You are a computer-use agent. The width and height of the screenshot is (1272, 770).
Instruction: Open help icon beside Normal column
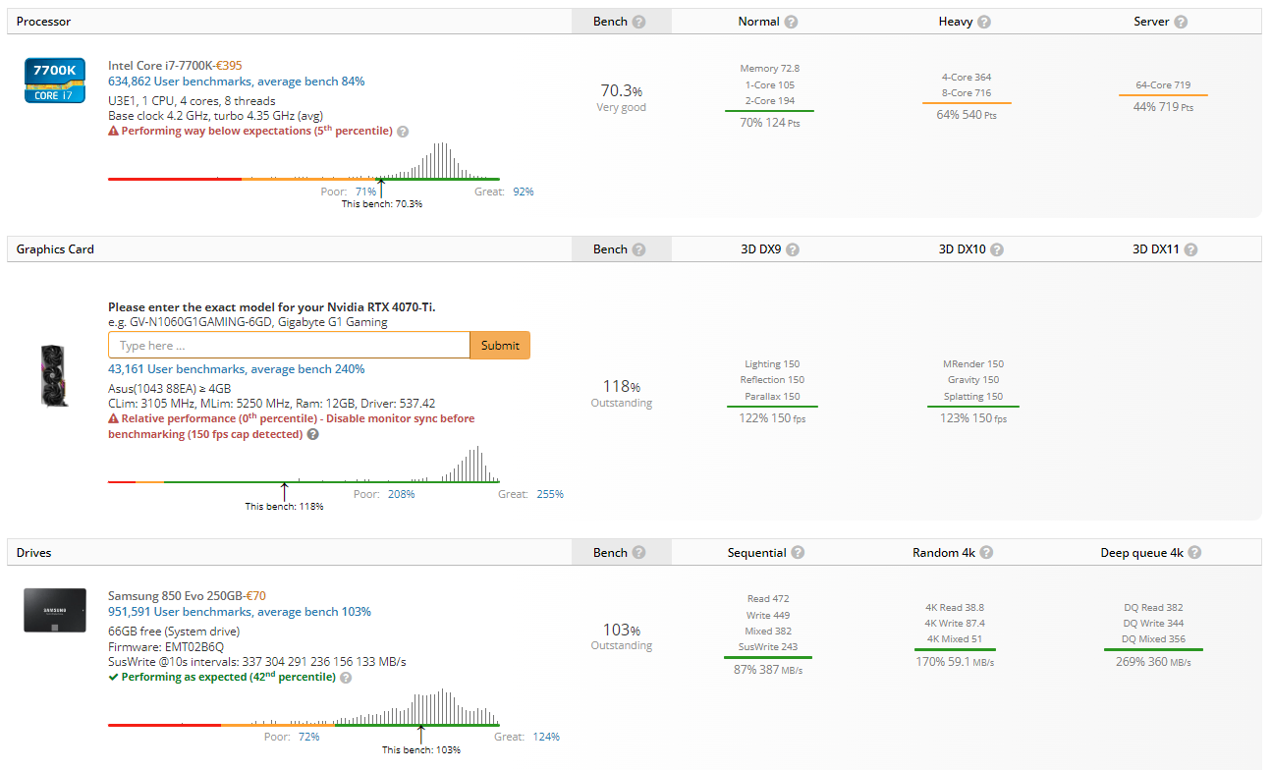(x=792, y=22)
